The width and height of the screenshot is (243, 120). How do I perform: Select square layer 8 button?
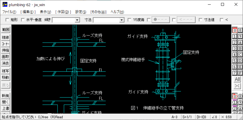tap(240, 30)
